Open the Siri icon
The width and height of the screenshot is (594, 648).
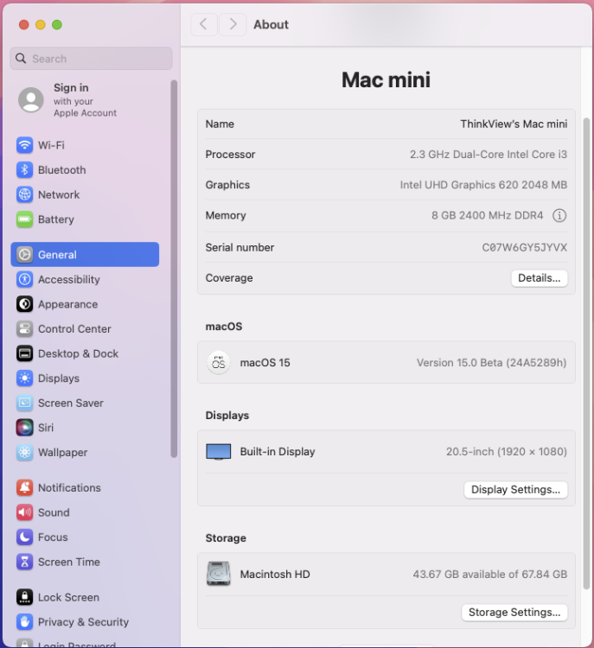24,428
